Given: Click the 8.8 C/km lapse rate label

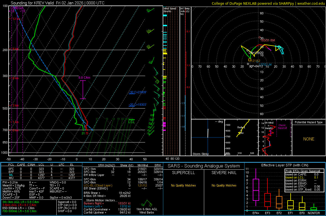Looking at the screenshot, I should [x=85, y=78].
